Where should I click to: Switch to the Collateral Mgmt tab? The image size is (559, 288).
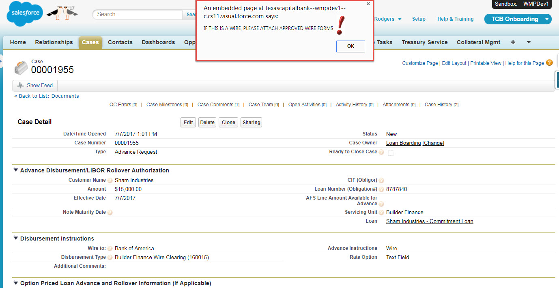[478, 42]
